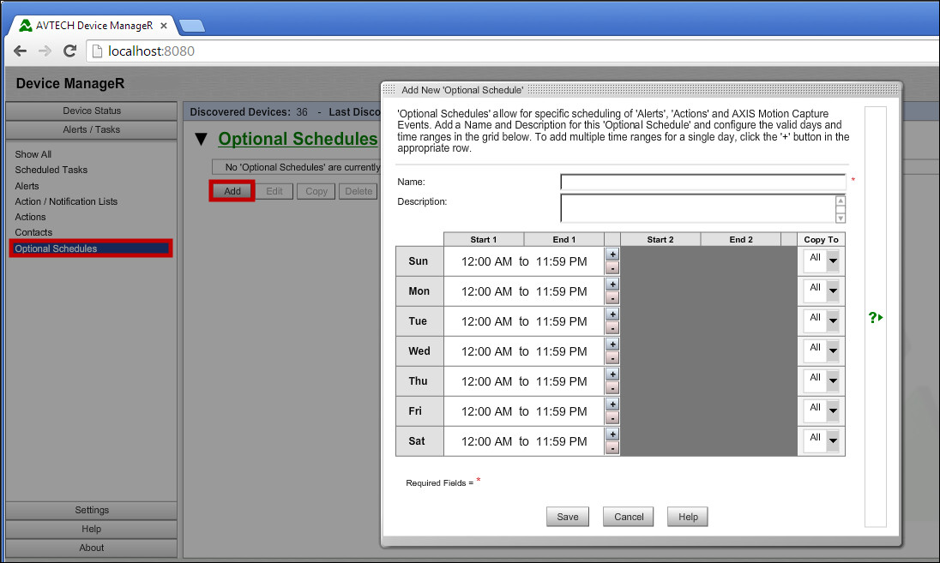Go back in browser history
The image size is (940, 563).
click(x=21, y=51)
